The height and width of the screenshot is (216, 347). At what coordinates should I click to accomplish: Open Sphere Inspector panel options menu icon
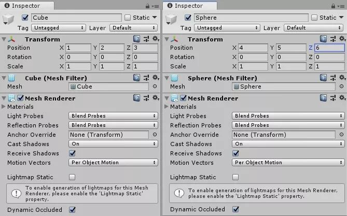pyautogui.click(x=341, y=6)
